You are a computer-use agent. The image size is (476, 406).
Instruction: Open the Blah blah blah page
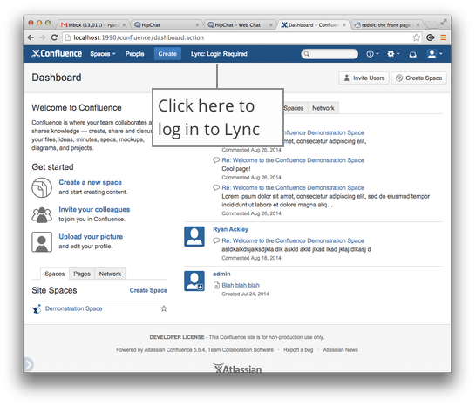point(241,285)
